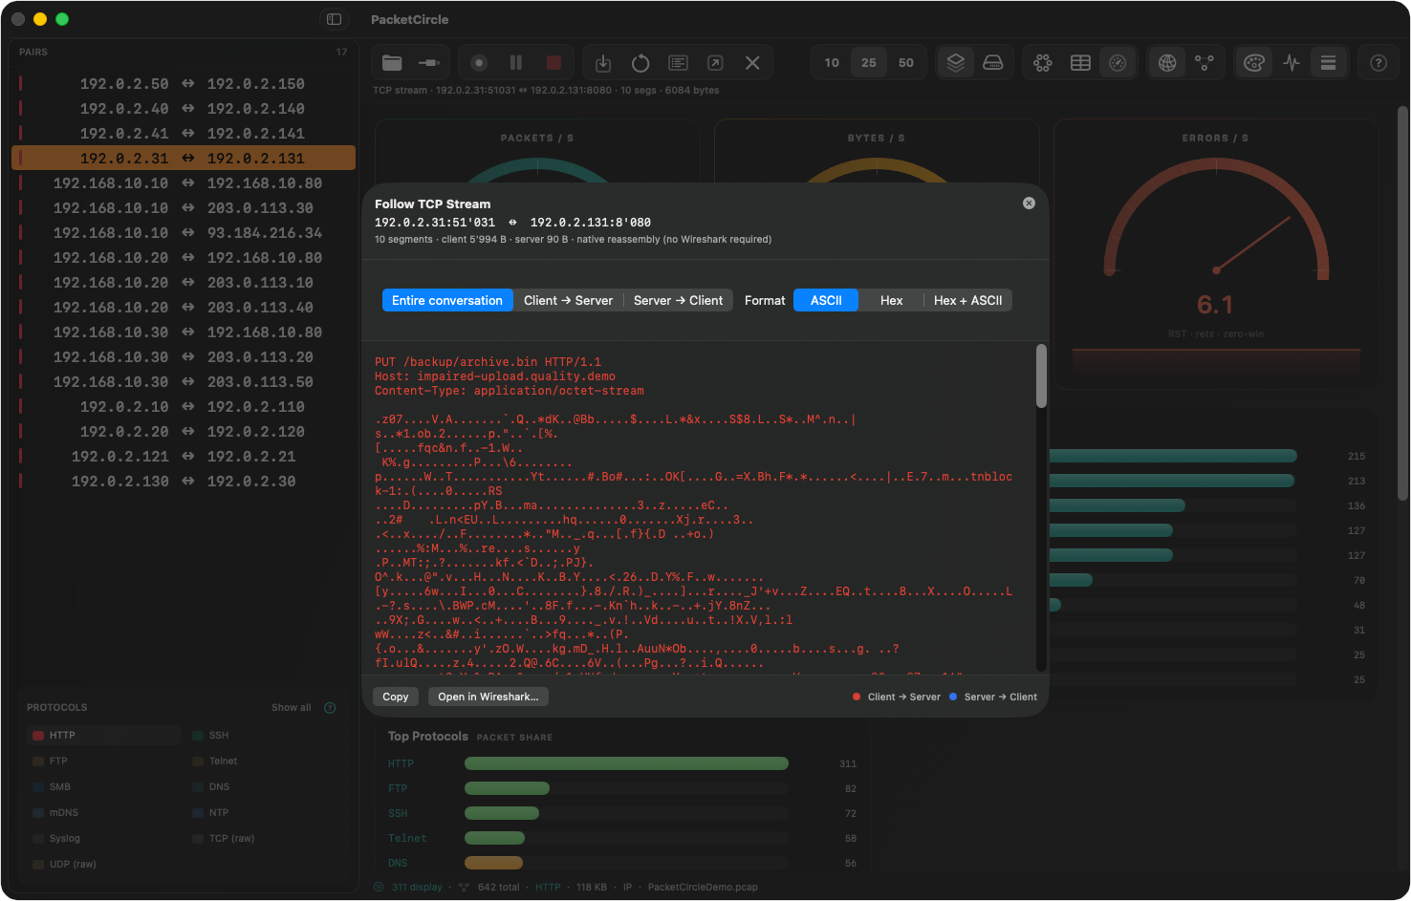1411x901 pixels.
Task: Open the color palette icon
Action: coord(1254,63)
